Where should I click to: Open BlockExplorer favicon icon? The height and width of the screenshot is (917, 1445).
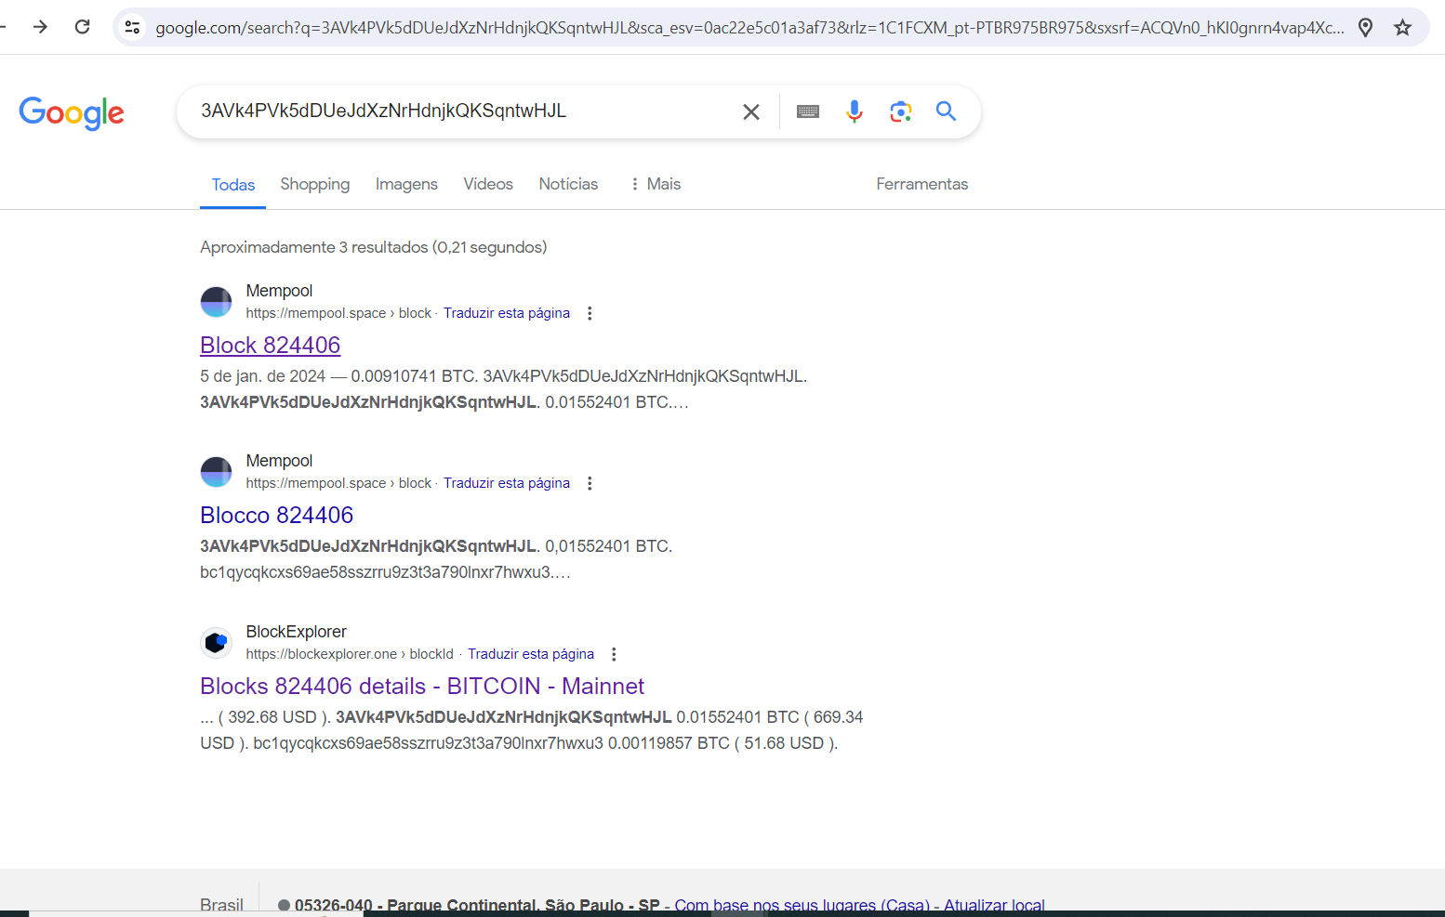(x=217, y=643)
